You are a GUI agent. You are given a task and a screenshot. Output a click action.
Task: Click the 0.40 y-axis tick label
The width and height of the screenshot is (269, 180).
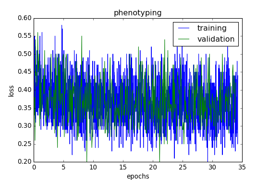coord(24,90)
